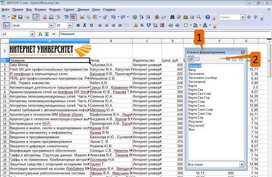
Task: Save the document with the floppy icon
Action: click(21, 17)
